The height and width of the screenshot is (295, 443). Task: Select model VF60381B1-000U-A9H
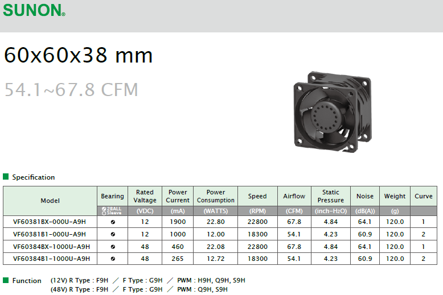(x=50, y=234)
